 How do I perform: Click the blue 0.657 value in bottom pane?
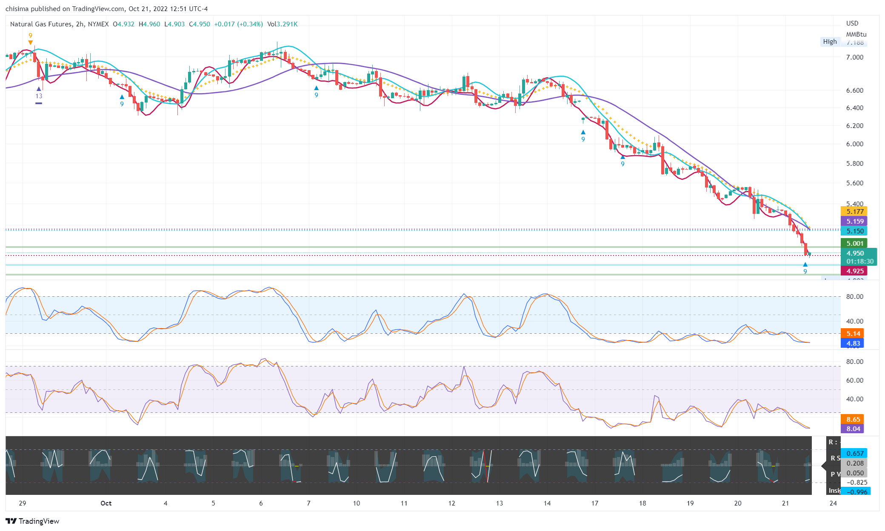(x=854, y=453)
